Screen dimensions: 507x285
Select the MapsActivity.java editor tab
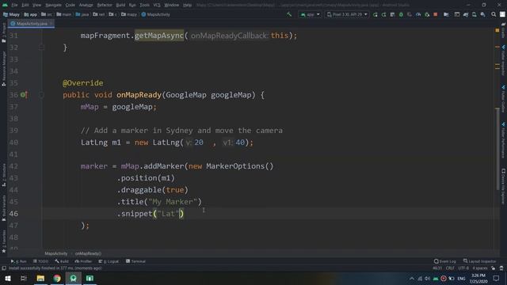[32, 24]
